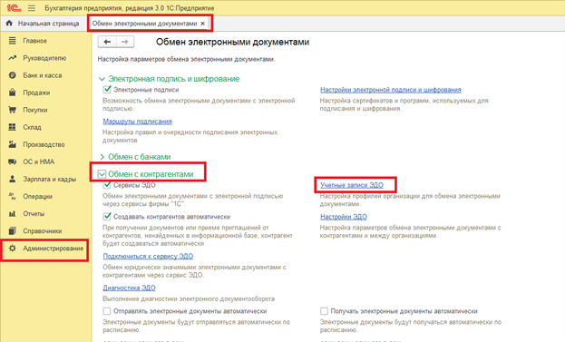Open the Покупки section
Viewport: 565px width, 342px height.
(35, 110)
